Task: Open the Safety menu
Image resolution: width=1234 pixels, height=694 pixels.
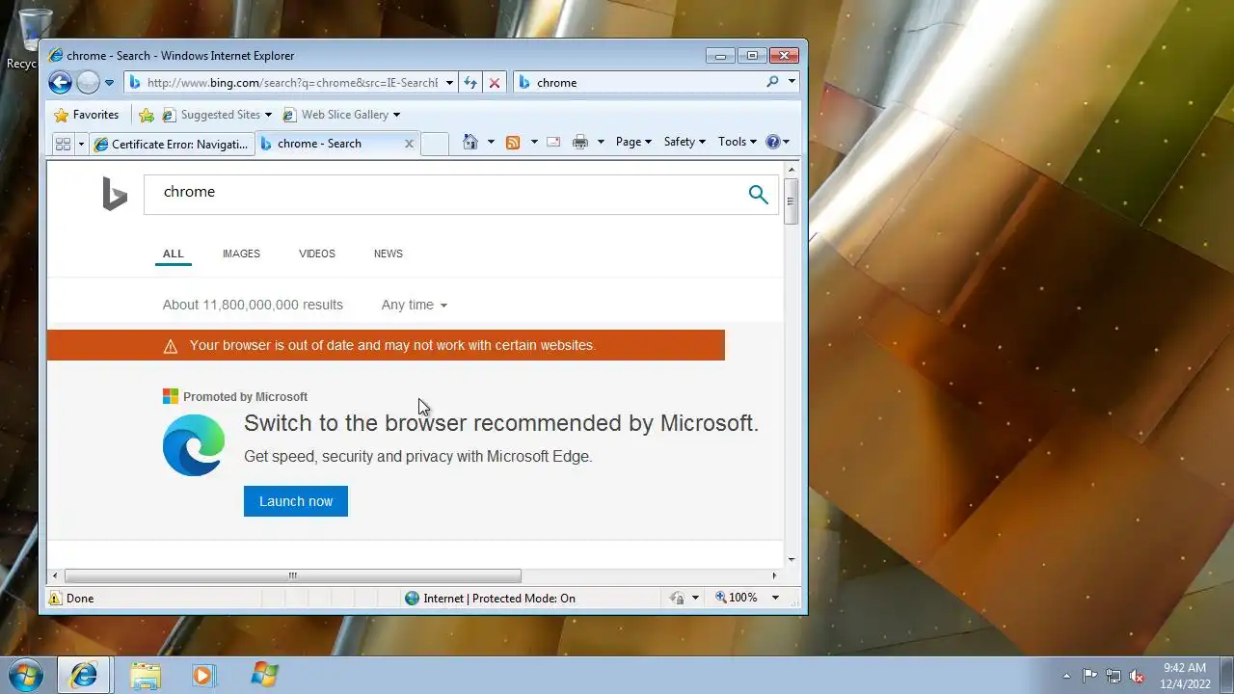Action: pos(684,142)
